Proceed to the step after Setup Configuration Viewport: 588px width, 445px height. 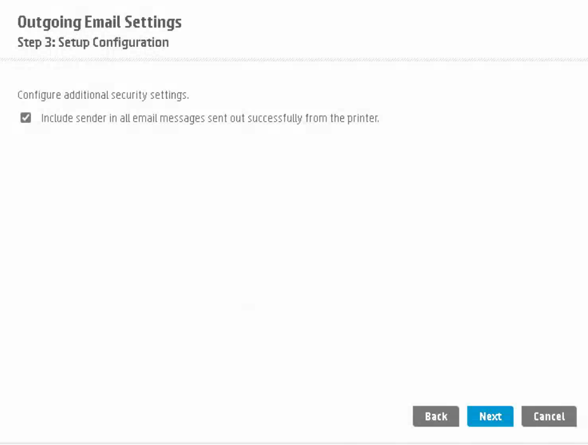490,416
